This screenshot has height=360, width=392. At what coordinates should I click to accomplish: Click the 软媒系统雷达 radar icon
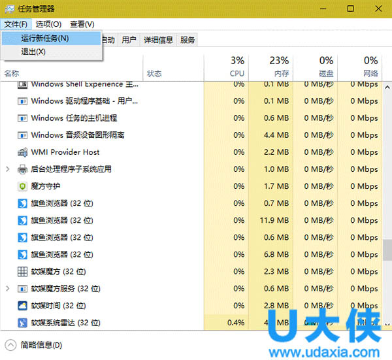point(22,323)
